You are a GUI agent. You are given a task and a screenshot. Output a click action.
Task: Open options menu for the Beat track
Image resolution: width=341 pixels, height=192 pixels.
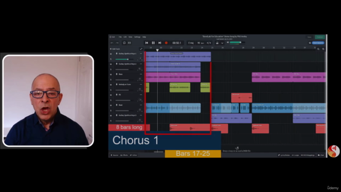coord(141,105)
